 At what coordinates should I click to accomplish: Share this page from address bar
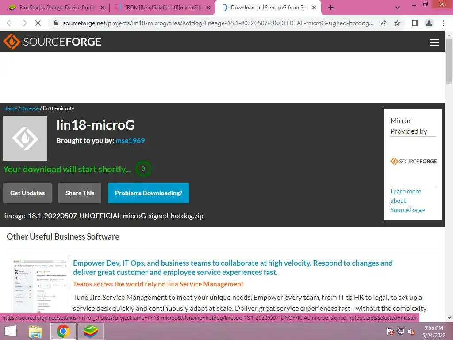click(383, 23)
